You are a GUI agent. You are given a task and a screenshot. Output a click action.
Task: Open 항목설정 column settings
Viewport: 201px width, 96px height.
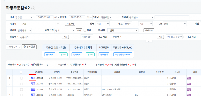pyautogui.click(x=29, y=47)
